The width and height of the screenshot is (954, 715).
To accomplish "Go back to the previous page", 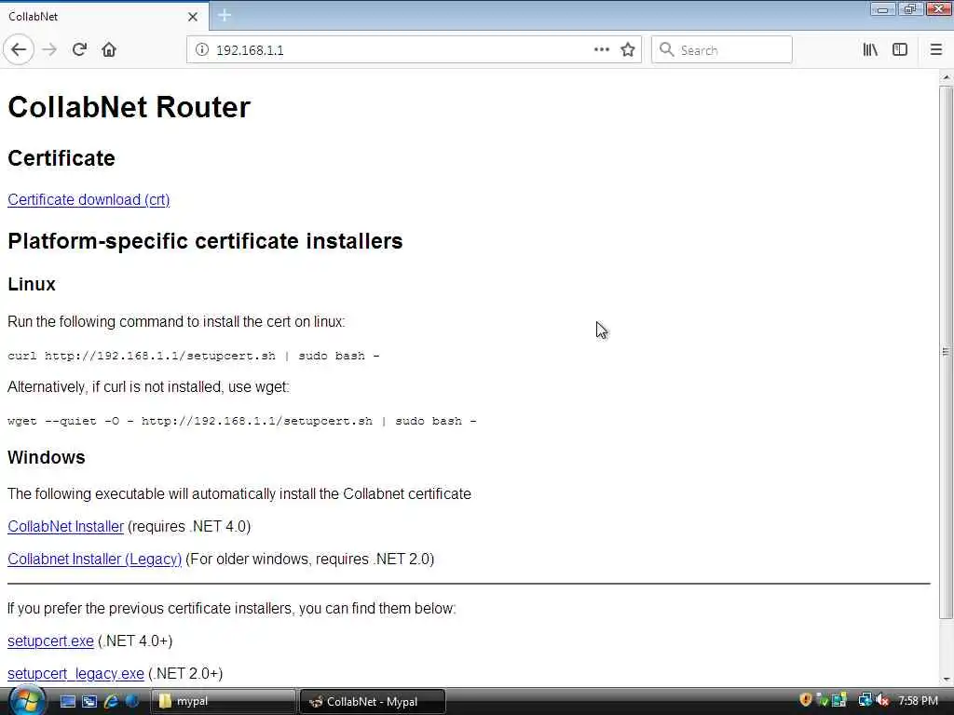I will [x=19, y=50].
